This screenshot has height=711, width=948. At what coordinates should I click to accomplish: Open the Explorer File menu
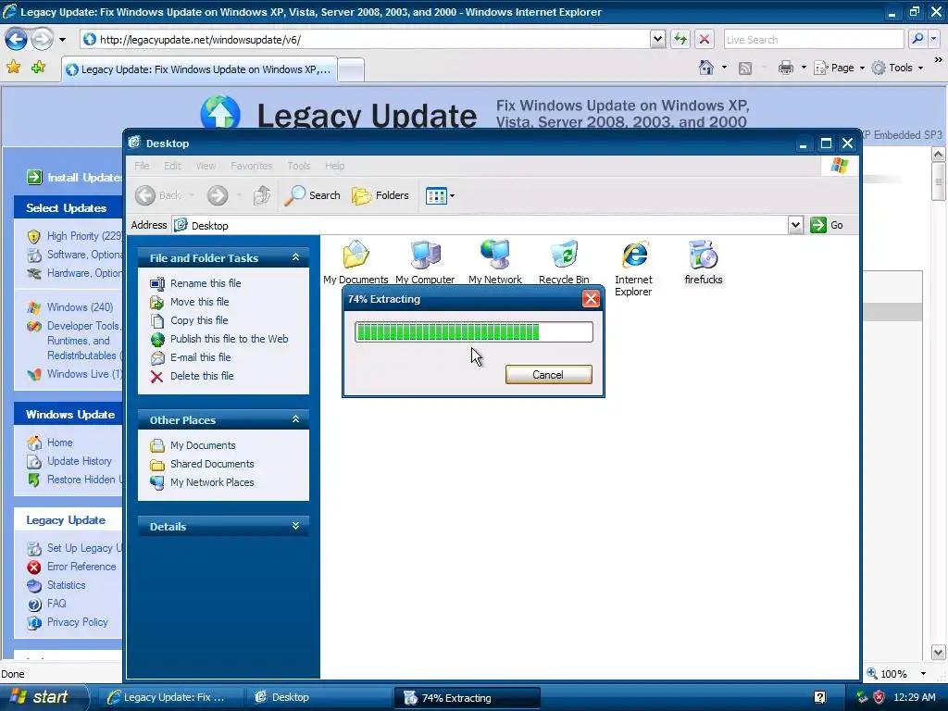pos(142,166)
